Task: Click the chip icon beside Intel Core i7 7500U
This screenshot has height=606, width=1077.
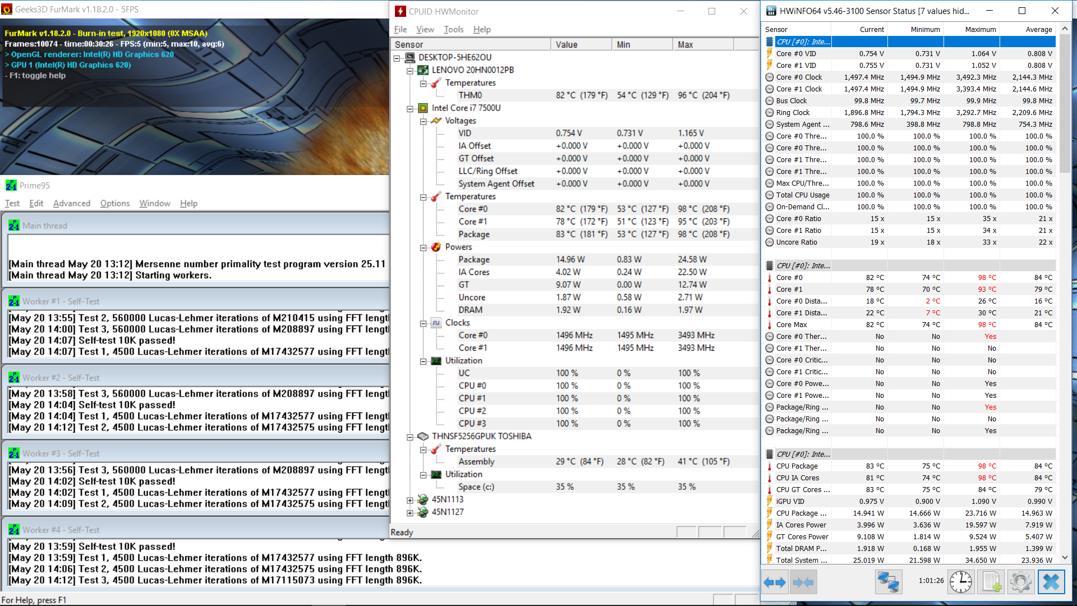Action: 424,108
